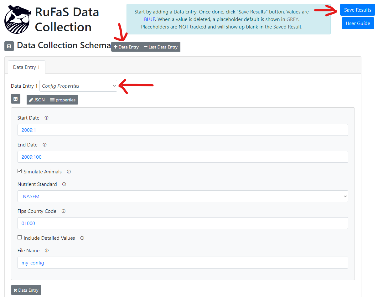Screen dimensions: 378x297
Task: Open the Nutrient Standard NASEM dropdown
Action: (x=183, y=196)
